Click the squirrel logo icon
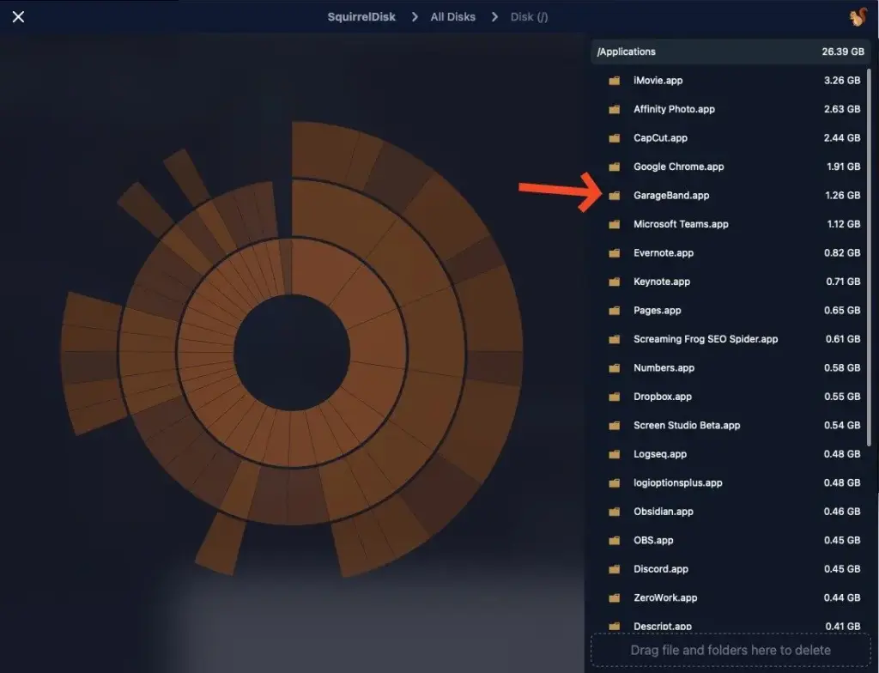 (858, 17)
